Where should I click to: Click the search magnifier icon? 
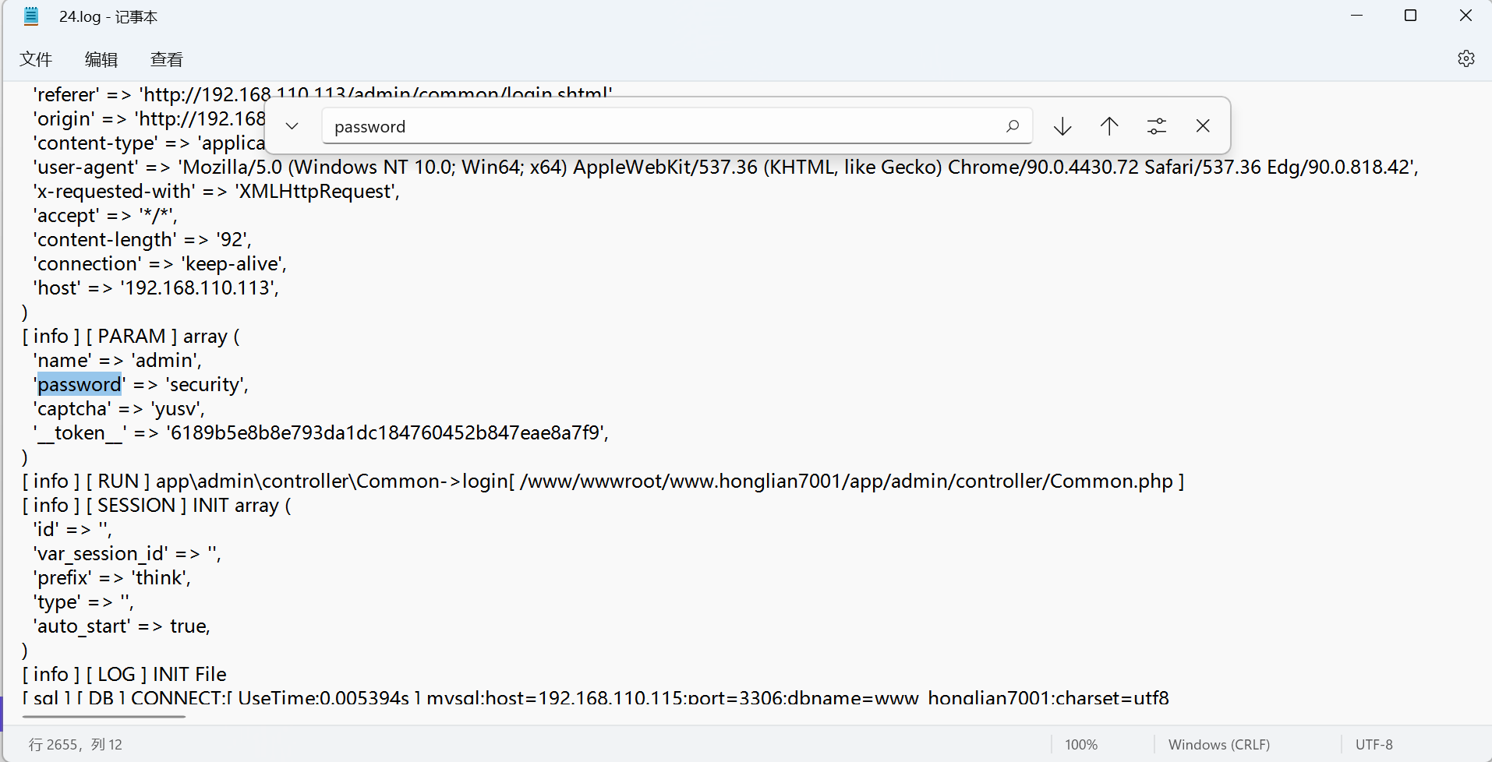[1012, 126]
